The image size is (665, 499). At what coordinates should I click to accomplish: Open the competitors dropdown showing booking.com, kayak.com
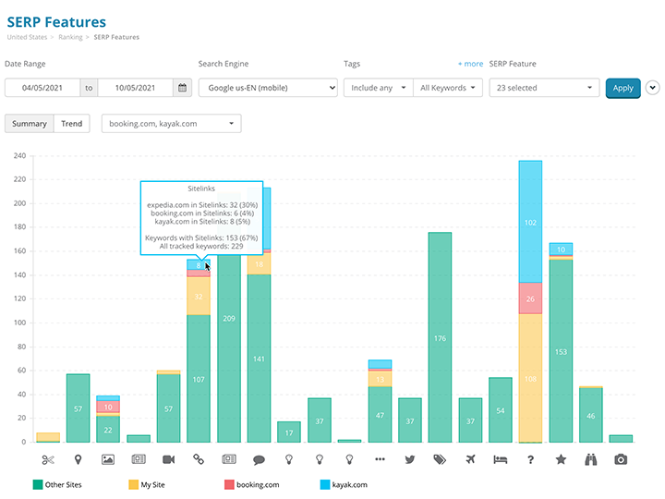pos(171,123)
